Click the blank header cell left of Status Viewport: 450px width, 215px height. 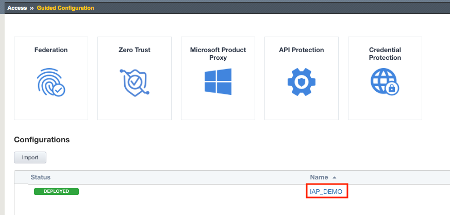pyautogui.click(x=21, y=177)
